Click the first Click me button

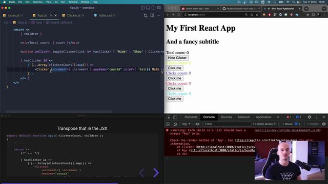click(x=174, y=68)
